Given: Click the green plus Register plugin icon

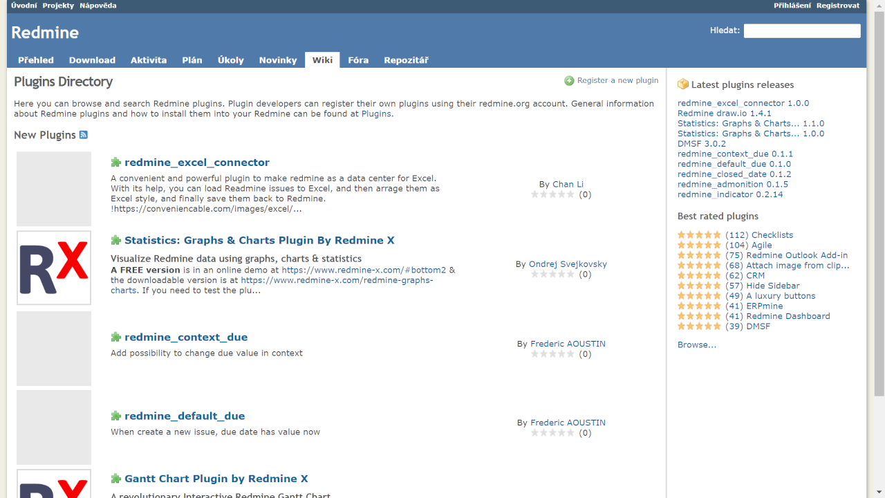Looking at the screenshot, I should [x=569, y=81].
